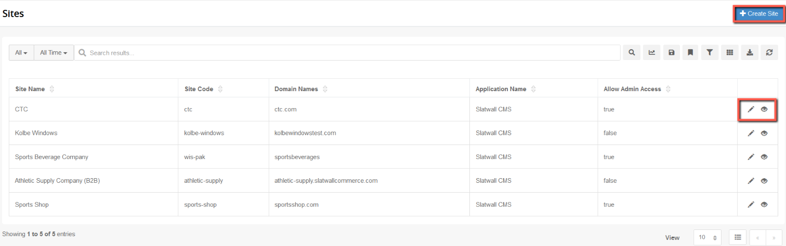
Task: Click the save floppy disk icon
Action: (x=671, y=53)
